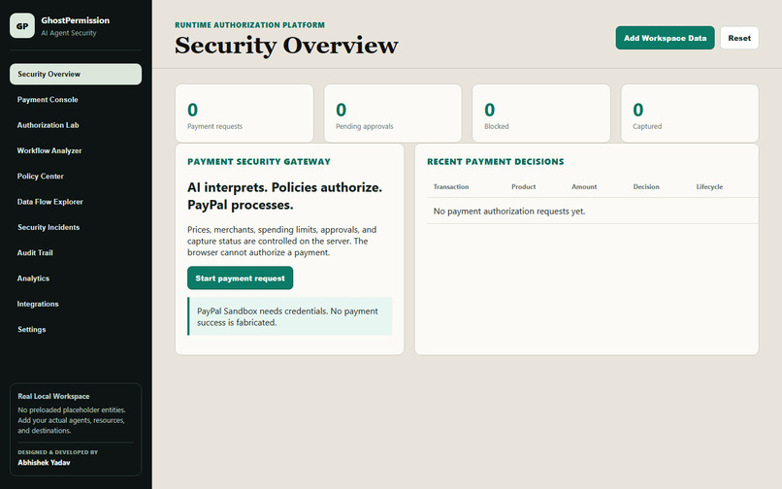The width and height of the screenshot is (782, 489).
Task: Click the GP logo badge
Action: (22, 26)
